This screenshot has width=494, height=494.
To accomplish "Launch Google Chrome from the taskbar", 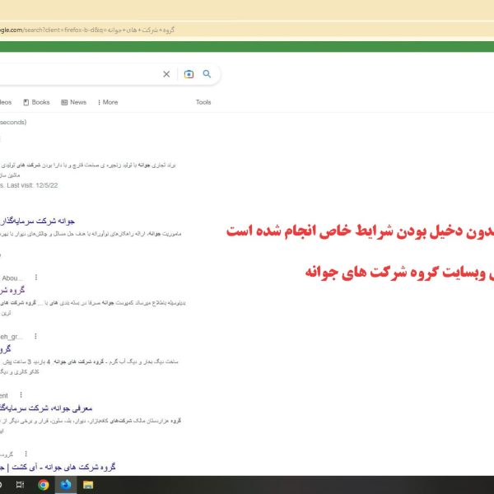I will coord(44,485).
